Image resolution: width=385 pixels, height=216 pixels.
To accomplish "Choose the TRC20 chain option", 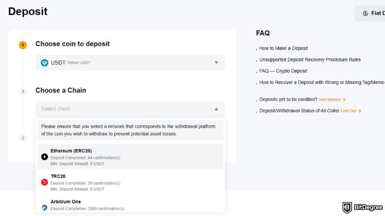I will (130, 182).
